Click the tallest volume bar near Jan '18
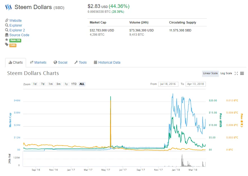 click(182, 160)
